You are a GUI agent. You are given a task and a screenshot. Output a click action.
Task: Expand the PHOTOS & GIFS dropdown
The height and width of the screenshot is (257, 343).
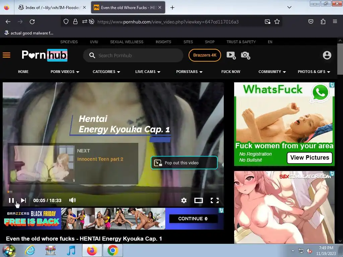tap(314, 72)
